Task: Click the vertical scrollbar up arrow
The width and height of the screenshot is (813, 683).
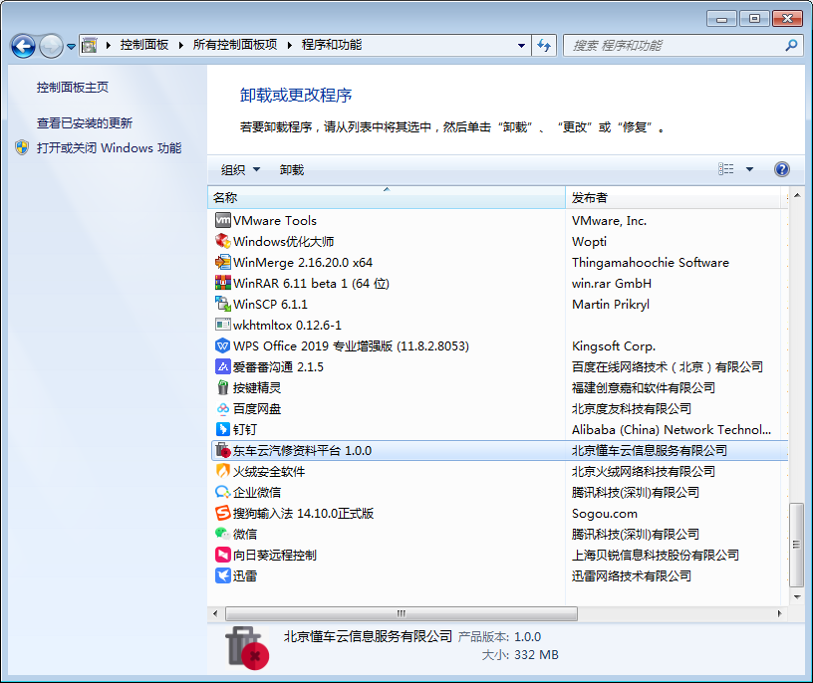Action: (797, 196)
